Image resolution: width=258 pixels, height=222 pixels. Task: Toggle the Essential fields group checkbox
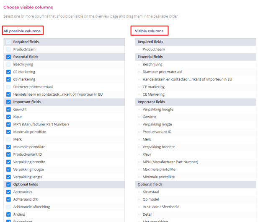[x=8, y=57]
